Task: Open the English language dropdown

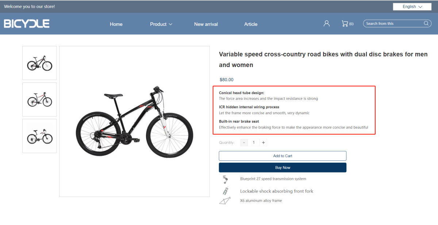Action: 412,7
